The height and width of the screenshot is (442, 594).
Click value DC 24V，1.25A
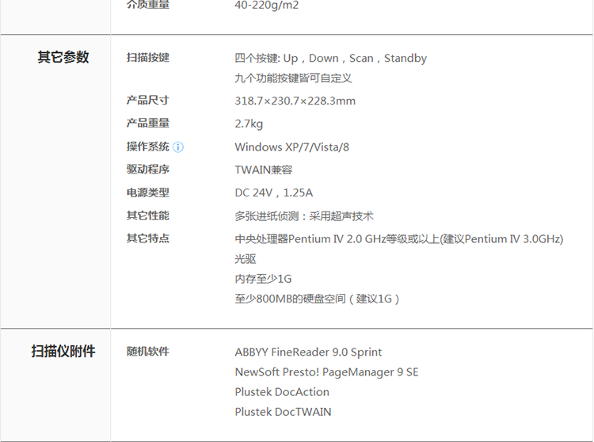274,192
